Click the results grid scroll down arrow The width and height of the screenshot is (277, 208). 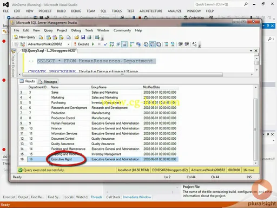click(x=255, y=163)
